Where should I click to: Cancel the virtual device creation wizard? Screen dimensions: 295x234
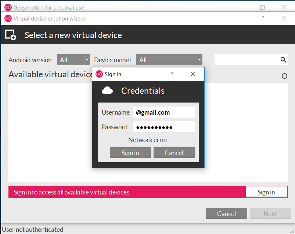click(227, 213)
